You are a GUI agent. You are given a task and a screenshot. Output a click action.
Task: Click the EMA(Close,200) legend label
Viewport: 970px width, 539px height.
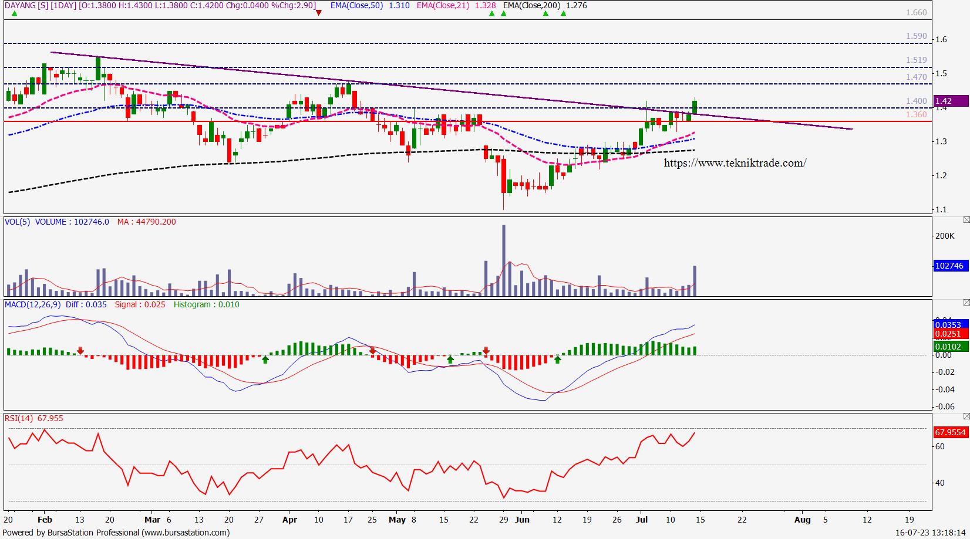(x=531, y=5)
